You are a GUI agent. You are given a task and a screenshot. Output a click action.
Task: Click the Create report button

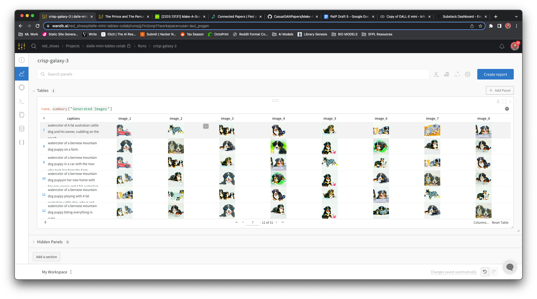coord(495,74)
